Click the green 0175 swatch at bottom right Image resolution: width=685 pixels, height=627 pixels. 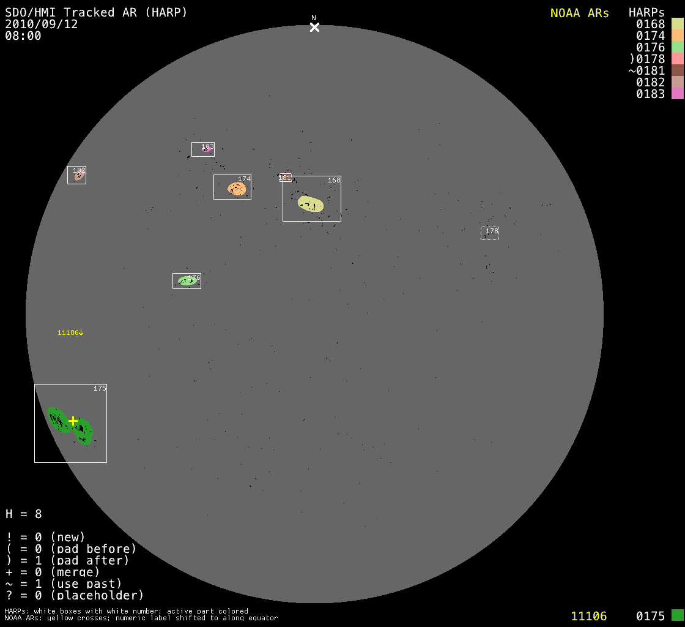click(x=677, y=615)
